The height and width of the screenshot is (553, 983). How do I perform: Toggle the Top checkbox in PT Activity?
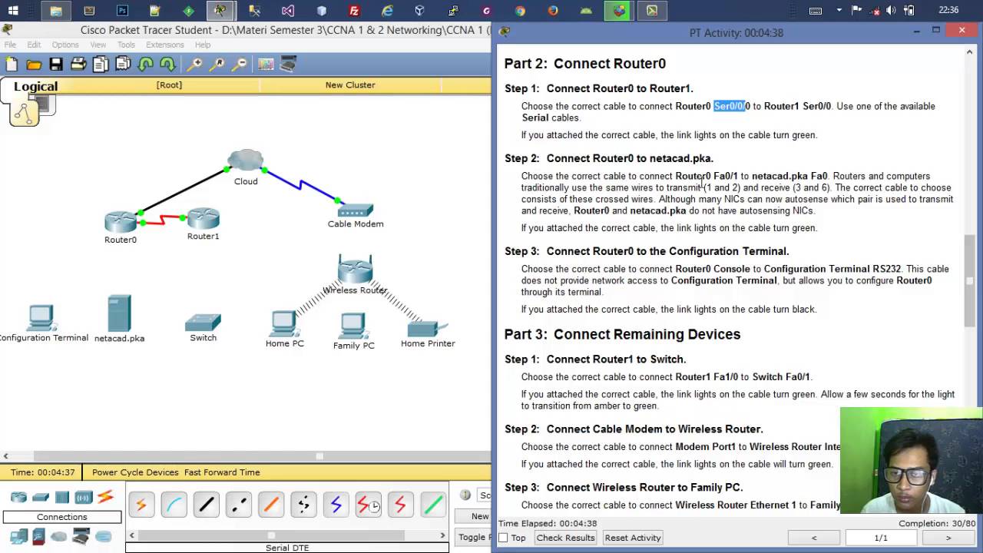[x=504, y=538]
